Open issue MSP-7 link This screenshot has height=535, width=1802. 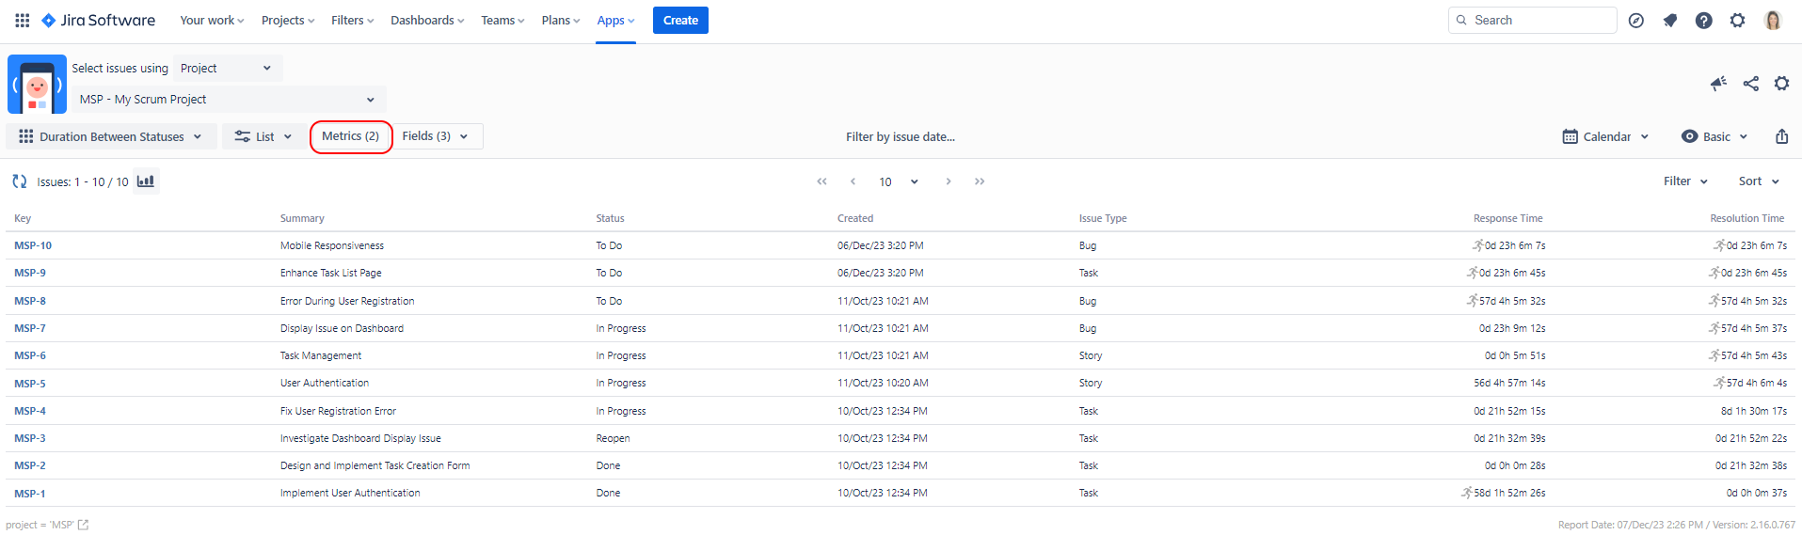coord(30,328)
